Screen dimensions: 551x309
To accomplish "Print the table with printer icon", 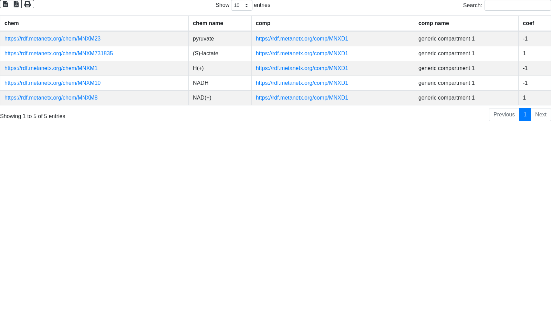I will click(x=28, y=4).
